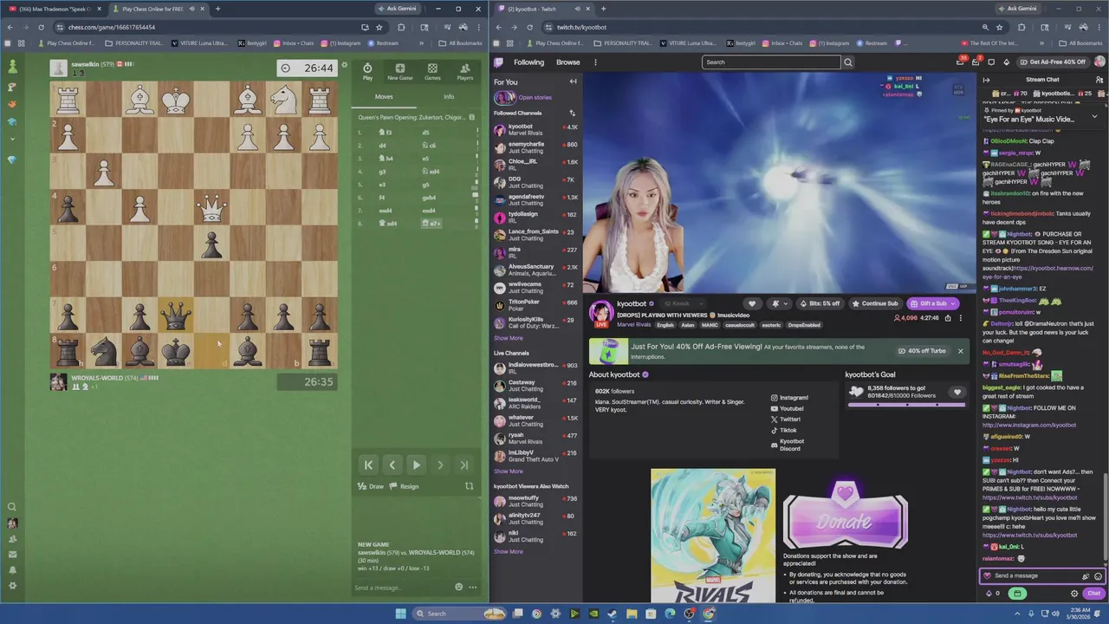Image resolution: width=1109 pixels, height=624 pixels.
Task: Collapse the For You sidebar
Action: (573, 81)
